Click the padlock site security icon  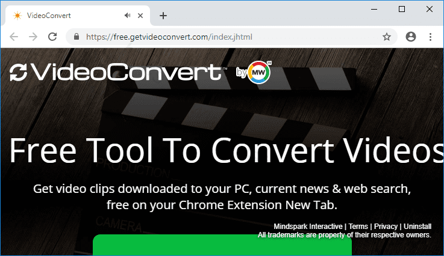(x=77, y=37)
